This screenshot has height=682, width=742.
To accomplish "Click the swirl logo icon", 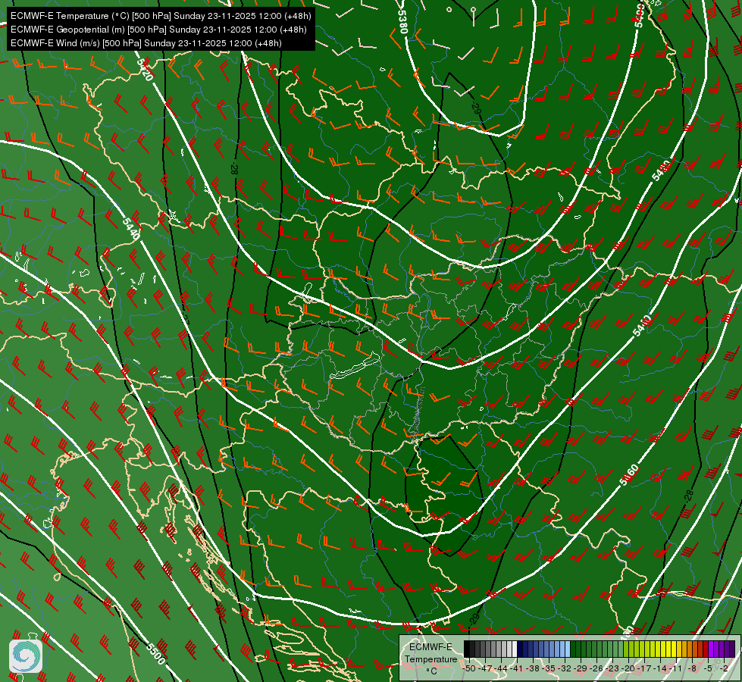I will point(26,656).
